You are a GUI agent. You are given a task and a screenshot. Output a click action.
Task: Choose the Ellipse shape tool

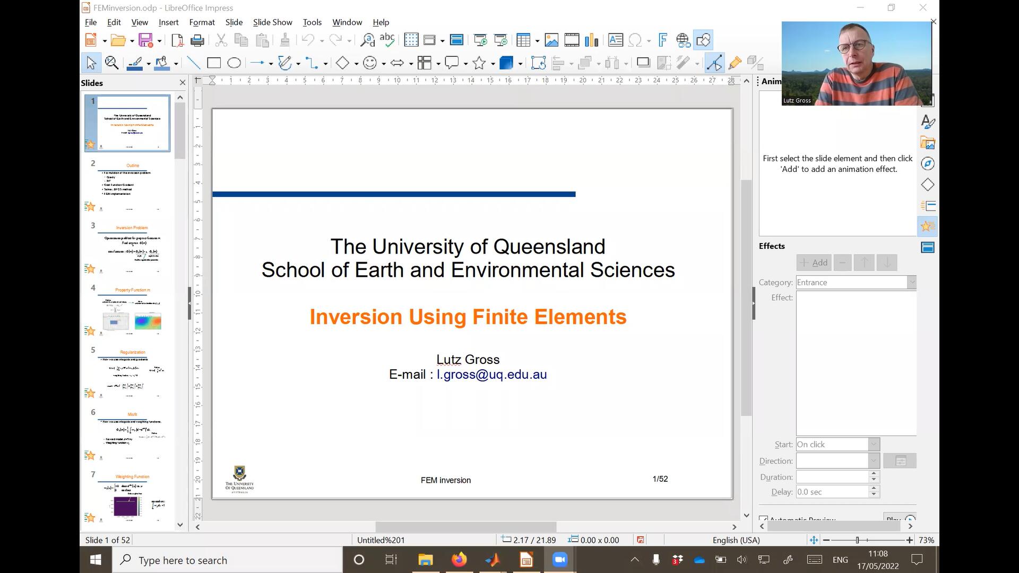234,63
